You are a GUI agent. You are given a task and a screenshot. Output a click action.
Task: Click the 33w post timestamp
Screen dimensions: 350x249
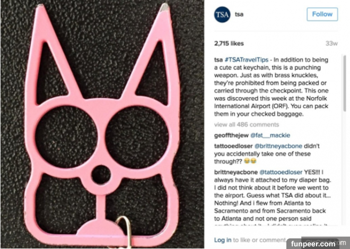tap(331, 44)
